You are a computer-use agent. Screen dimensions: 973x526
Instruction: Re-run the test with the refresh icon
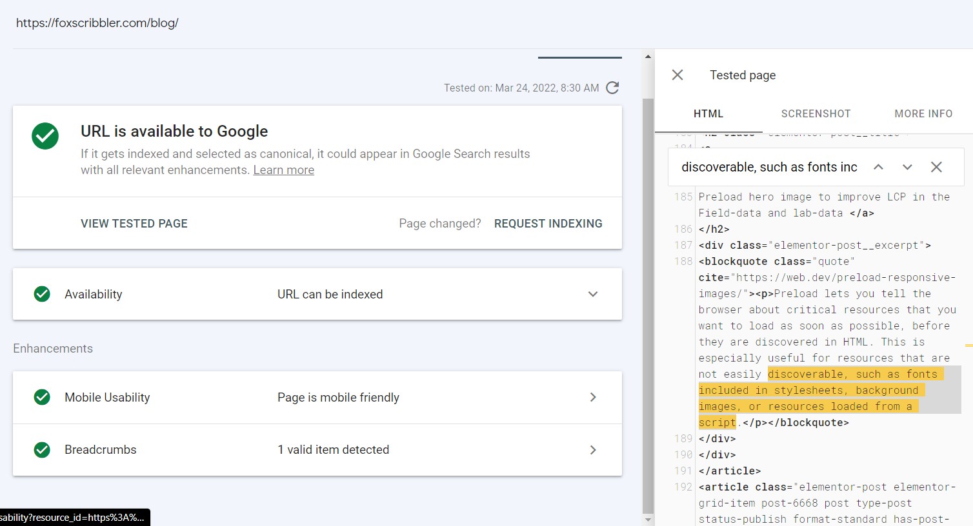tap(612, 88)
